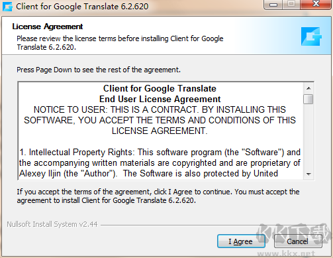Screen dimensions: 333x258
Task: Click the Client for Google Translate title bar icon
Action: [x=7, y=7]
